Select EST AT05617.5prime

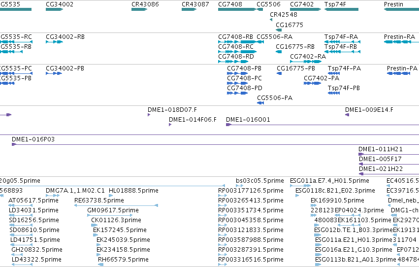pos(33,200)
